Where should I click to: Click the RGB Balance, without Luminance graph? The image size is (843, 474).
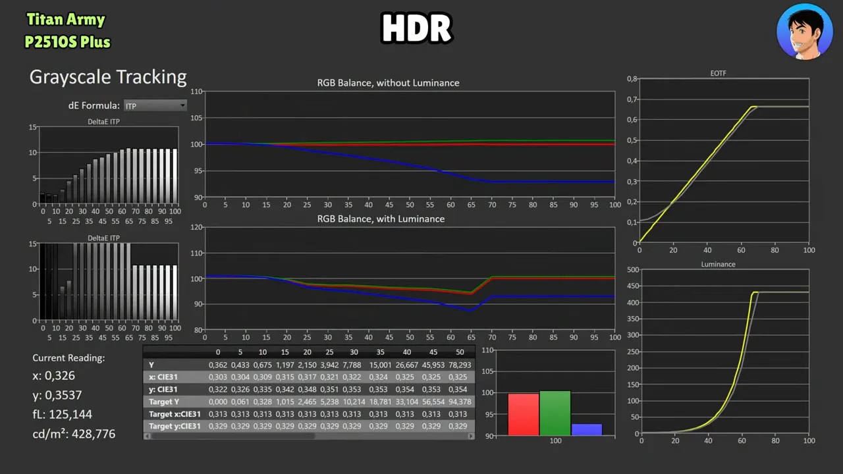pos(410,144)
